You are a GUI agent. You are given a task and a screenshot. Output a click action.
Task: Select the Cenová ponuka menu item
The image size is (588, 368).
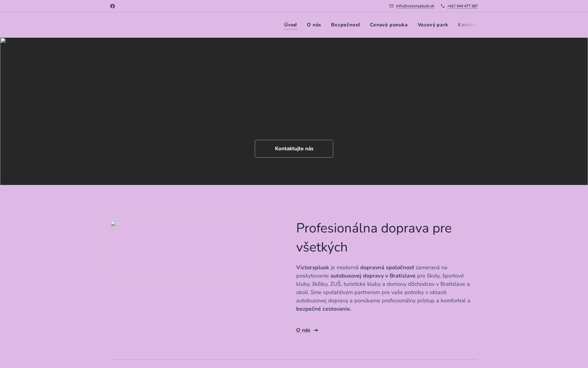point(388,25)
